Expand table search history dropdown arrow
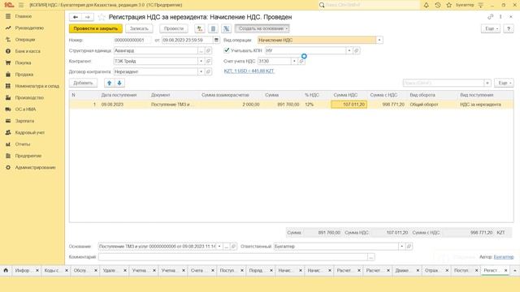Viewport: 520px width, 292px height. point(487,83)
